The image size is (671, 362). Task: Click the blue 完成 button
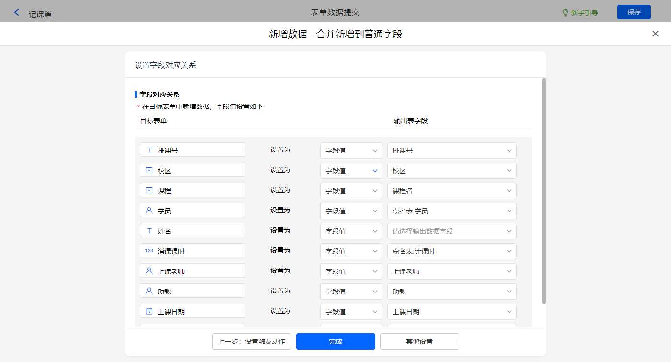click(x=335, y=341)
